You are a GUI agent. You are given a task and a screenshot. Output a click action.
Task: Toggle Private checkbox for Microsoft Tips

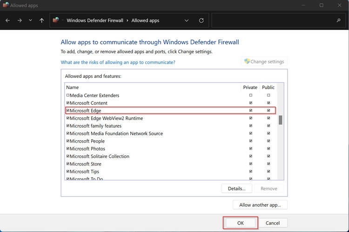click(251, 171)
